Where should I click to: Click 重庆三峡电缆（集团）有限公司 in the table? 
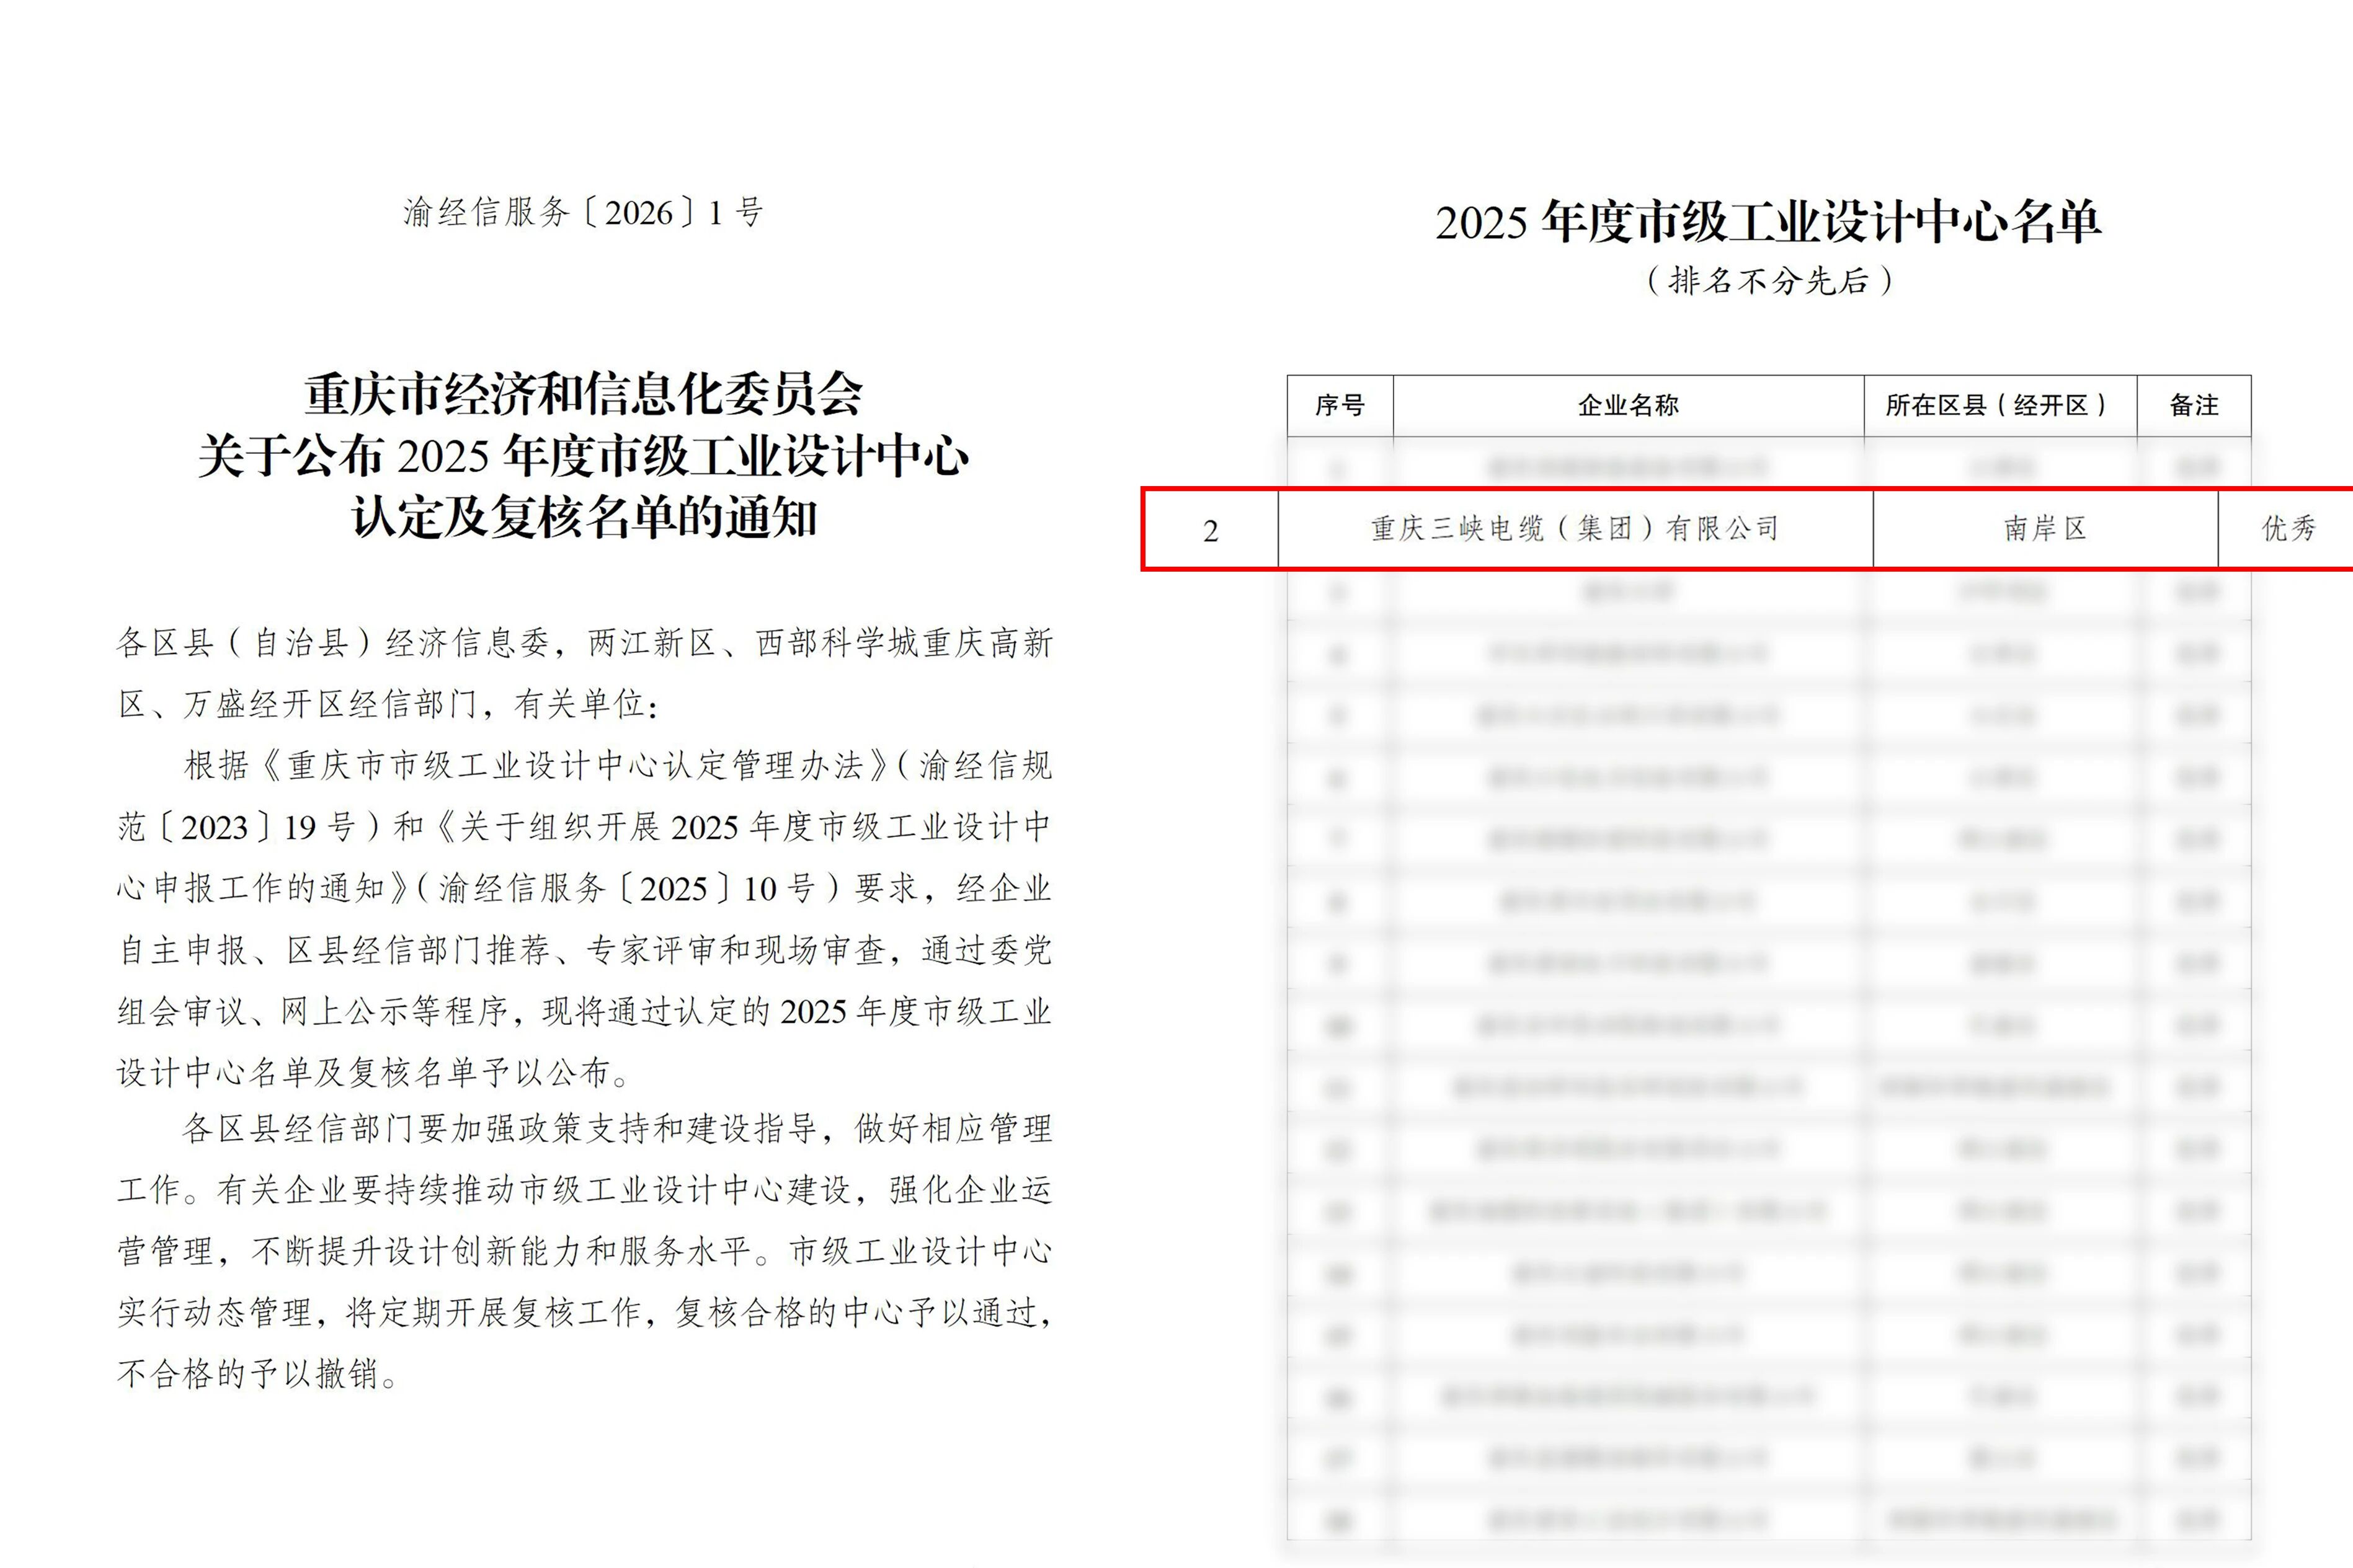(1573, 530)
